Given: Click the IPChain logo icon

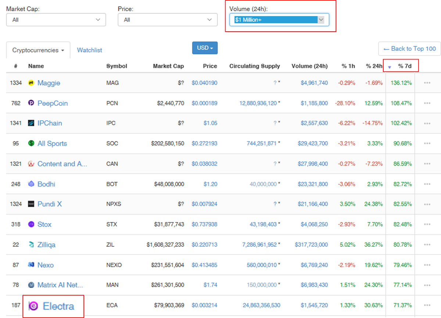Looking at the screenshot, I should point(31,123).
